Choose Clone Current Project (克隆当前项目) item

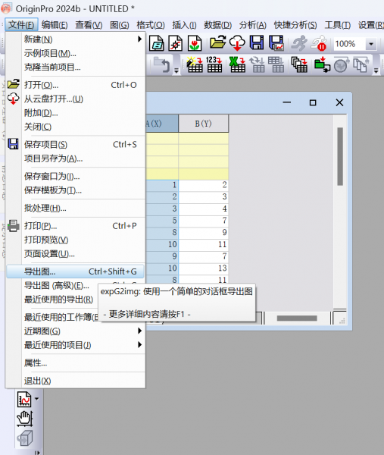pos(75,67)
